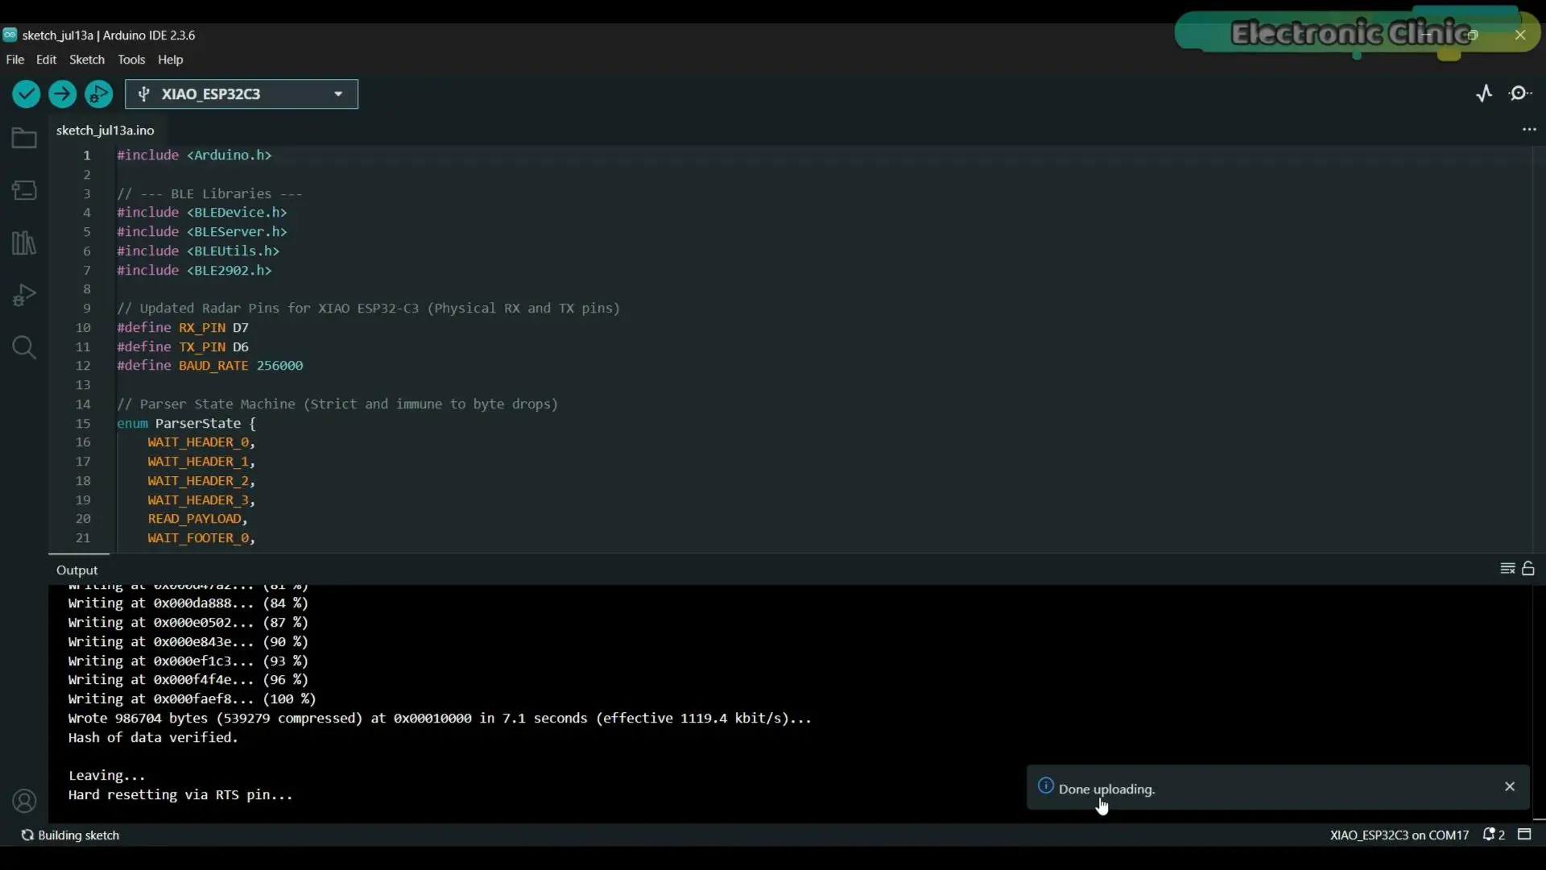1546x870 pixels.
Task: Click the '#define BAUD_RATE 256000' line
Action: coord(210,366)
